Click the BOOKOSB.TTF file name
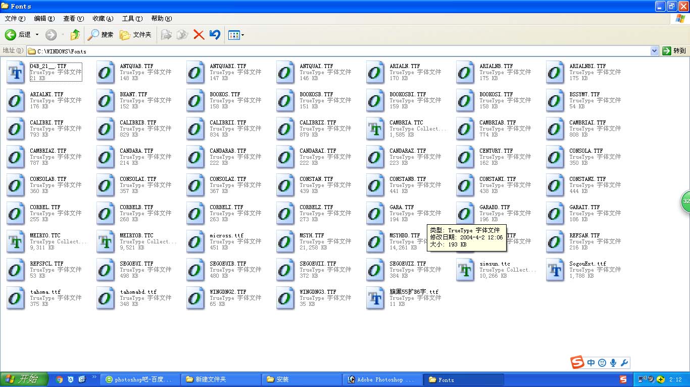This screenshot has width=690, height=387. pos(317,94)
